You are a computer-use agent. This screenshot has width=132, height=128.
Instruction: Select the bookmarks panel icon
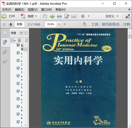pyautogui.click(x=5, y=42)
